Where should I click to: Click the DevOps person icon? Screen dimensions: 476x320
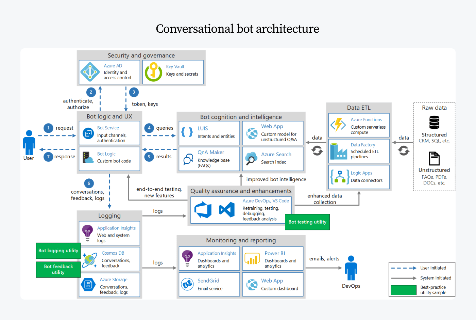tap(351, 268)
